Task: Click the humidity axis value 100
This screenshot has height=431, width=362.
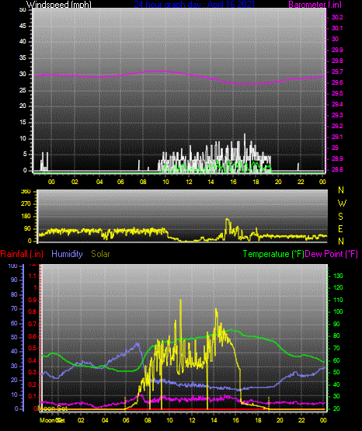Action: coord(13,266)
